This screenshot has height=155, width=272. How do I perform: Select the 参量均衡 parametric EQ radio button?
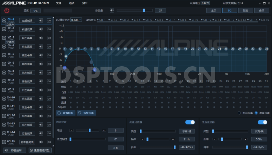(256, 113)
